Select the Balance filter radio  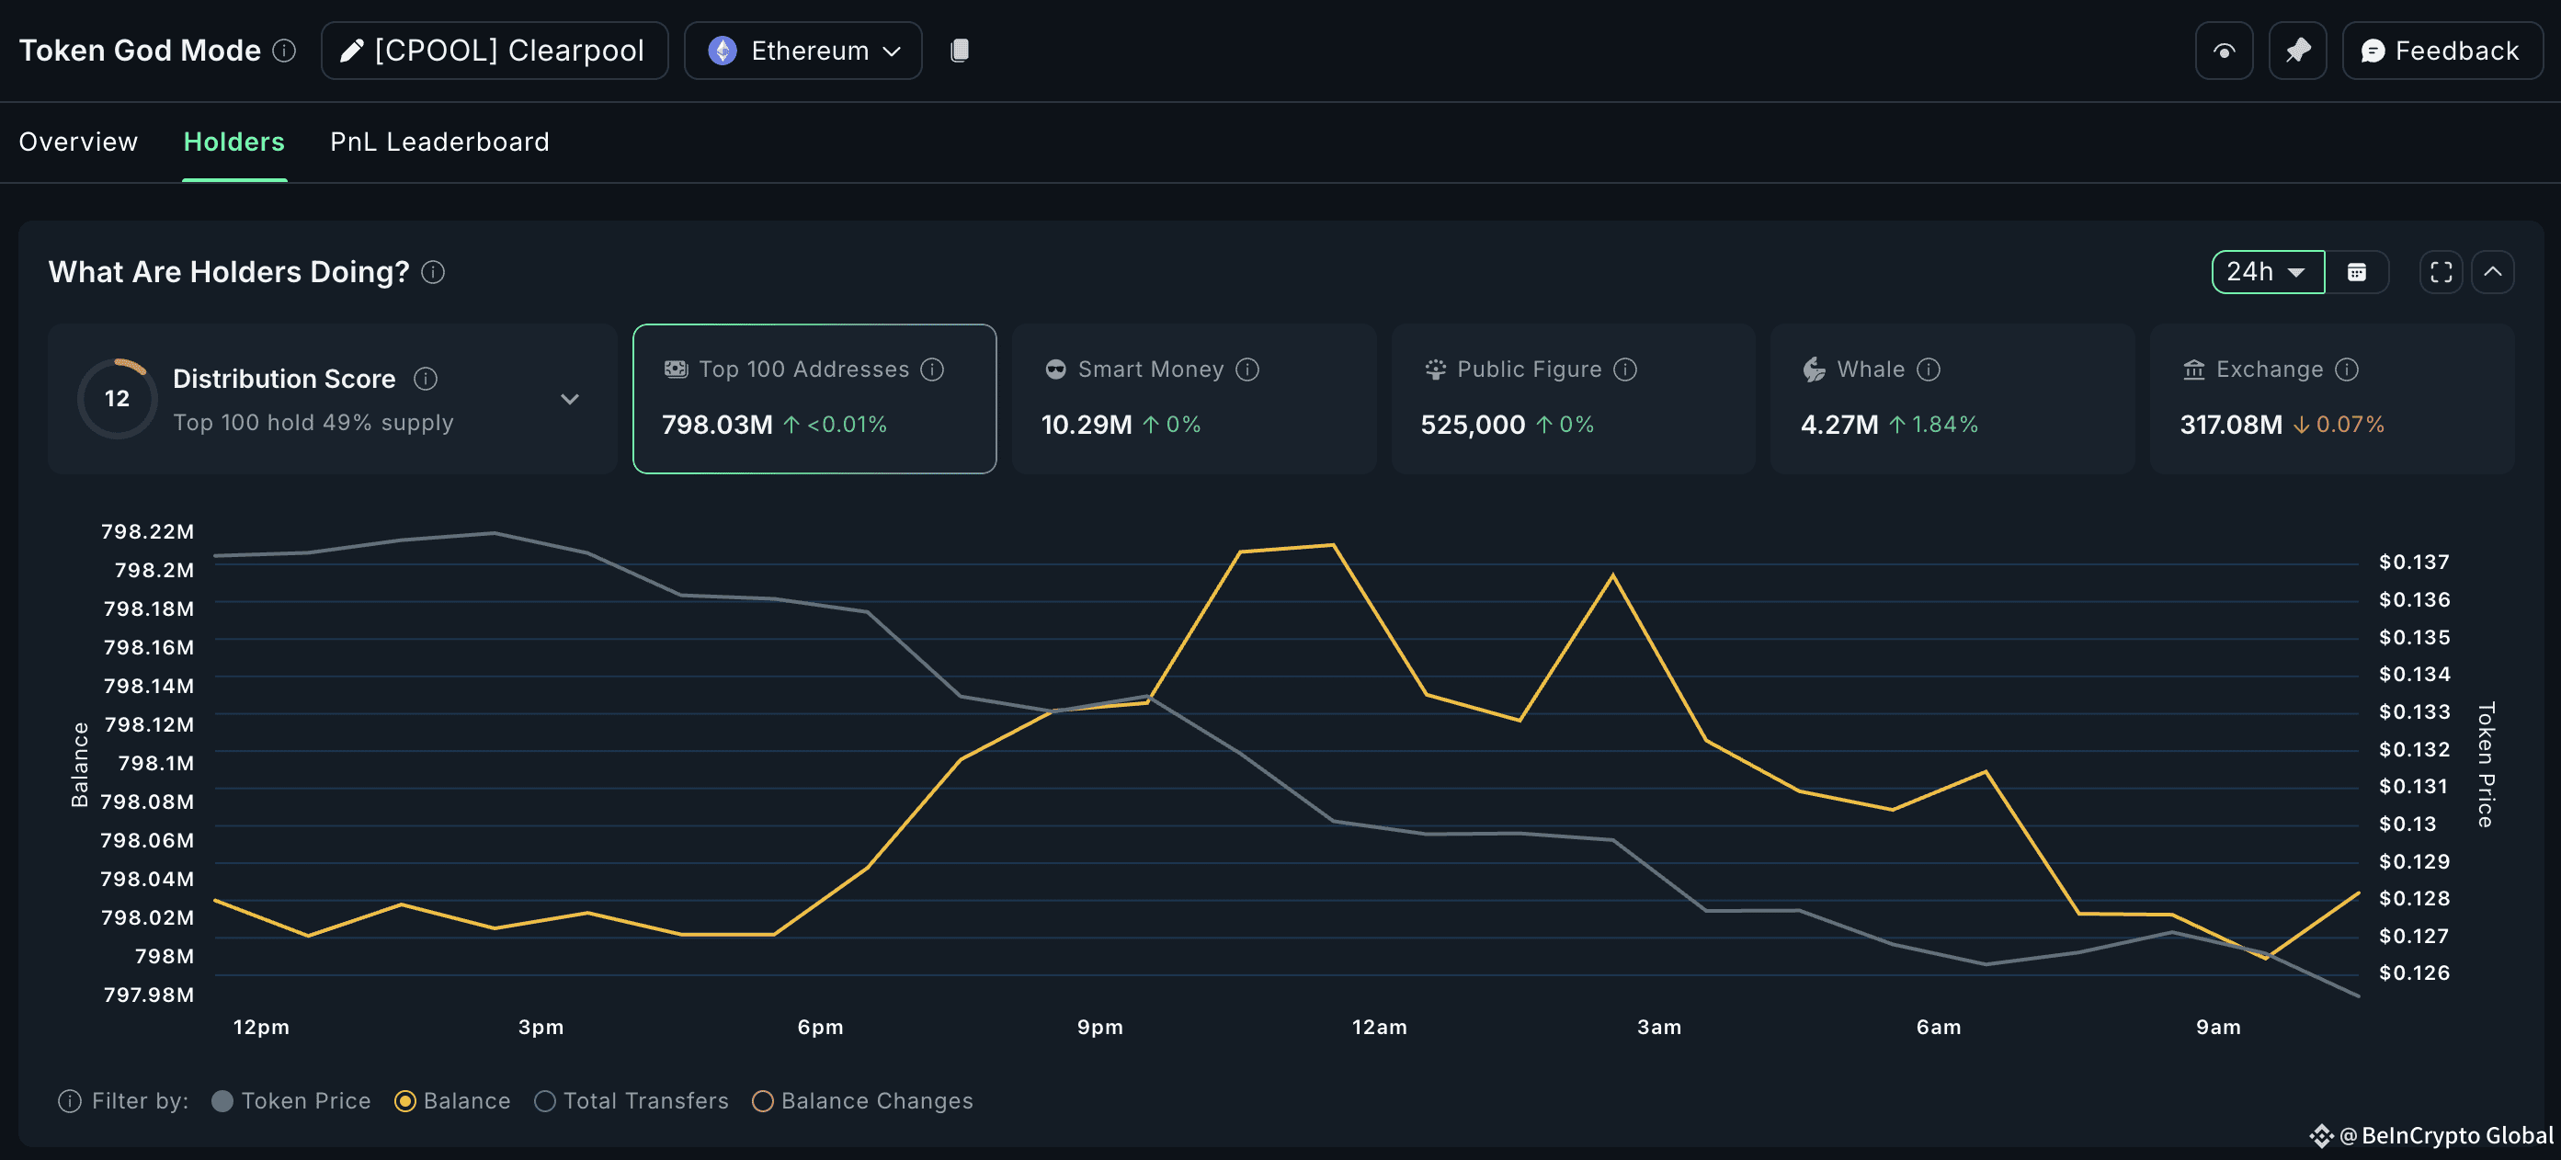pos(404,1101)
